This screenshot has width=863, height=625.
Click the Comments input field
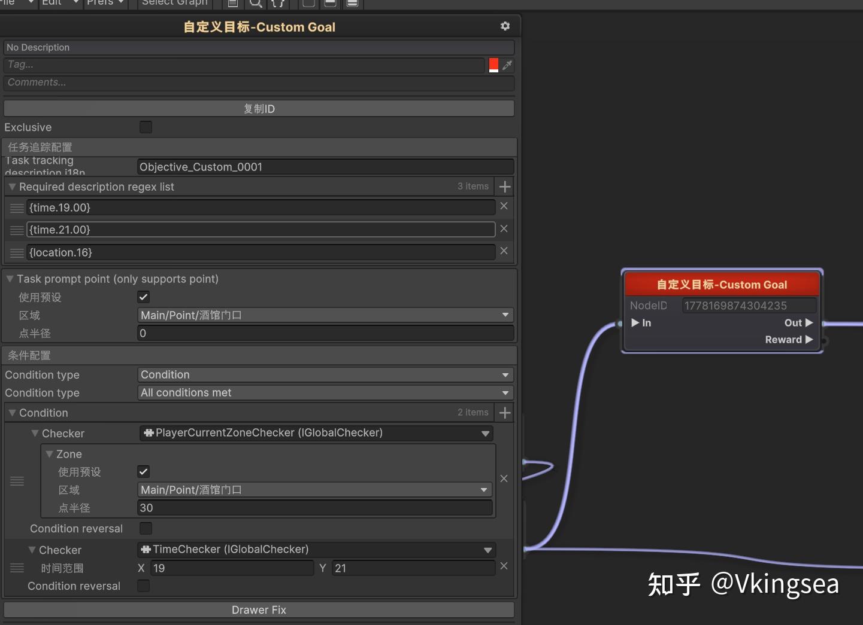[x=259, y=83]
